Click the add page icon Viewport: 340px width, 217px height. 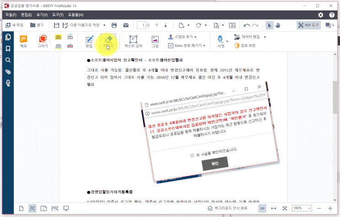(x=181, y=25)
